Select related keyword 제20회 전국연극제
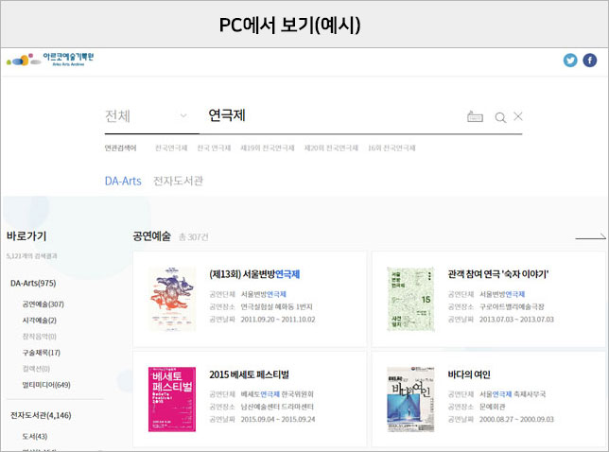Image resolution: width=609 pixels, height=452 pixels. pos(331,148)
